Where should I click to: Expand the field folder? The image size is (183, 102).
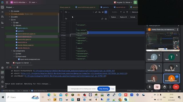point(14,54)
